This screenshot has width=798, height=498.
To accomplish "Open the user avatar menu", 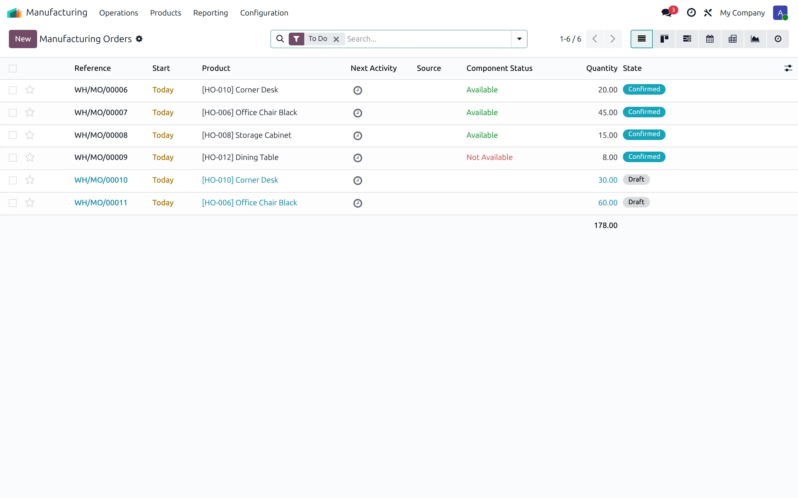I will click(x=780, y=13).
